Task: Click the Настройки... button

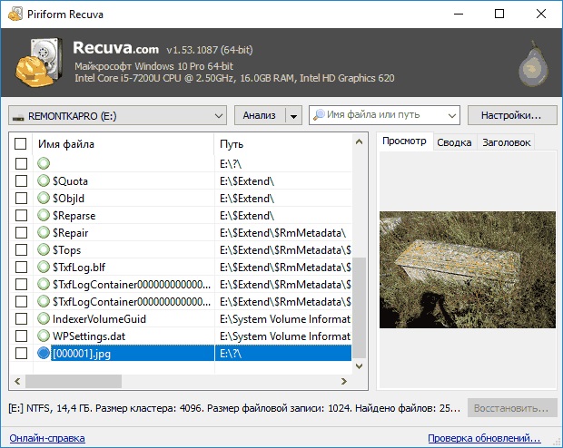Action: click(x=512, y=115)
